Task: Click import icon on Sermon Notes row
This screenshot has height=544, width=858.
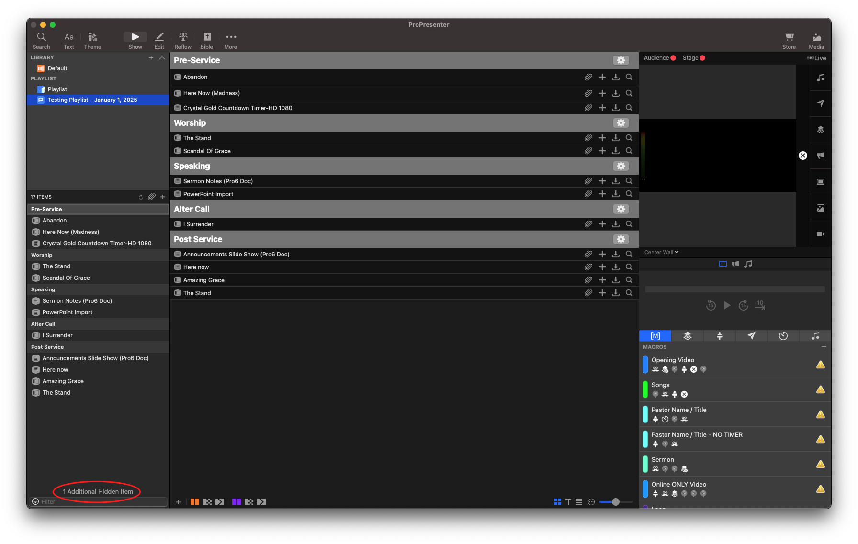Action: [x=616, y=181]
